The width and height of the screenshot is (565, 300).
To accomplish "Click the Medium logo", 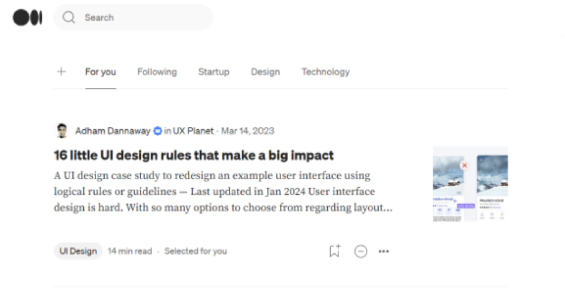I will (28, 18).
